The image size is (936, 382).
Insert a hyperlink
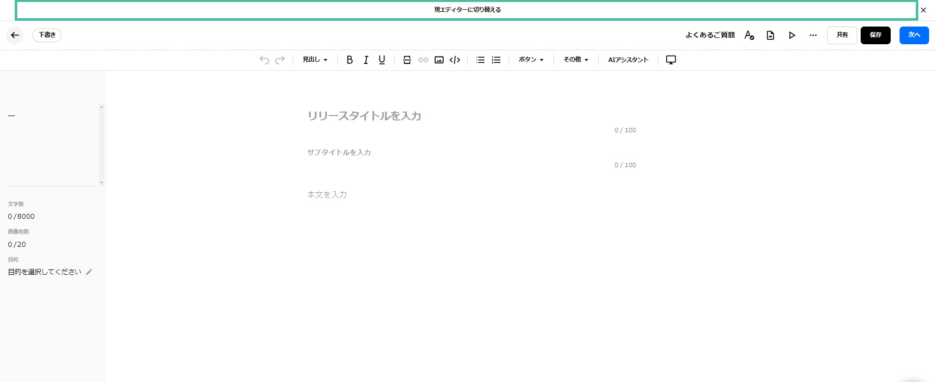click(423, 59)
